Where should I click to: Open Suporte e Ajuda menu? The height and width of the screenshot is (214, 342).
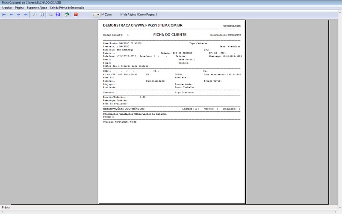pyautogui.click(x=37, y=8)
